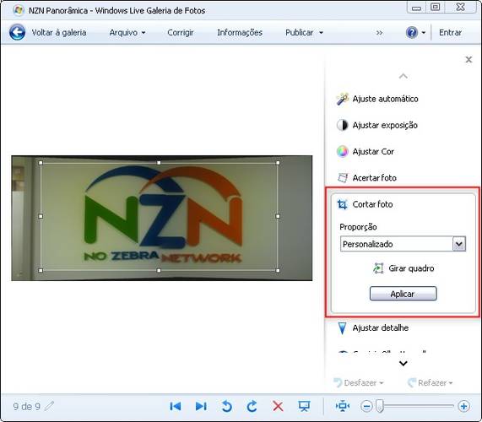The height and width of the screenshot is (422, 482).
Task: Click the top-left crop handle
Action: click(x=41, y=163)
